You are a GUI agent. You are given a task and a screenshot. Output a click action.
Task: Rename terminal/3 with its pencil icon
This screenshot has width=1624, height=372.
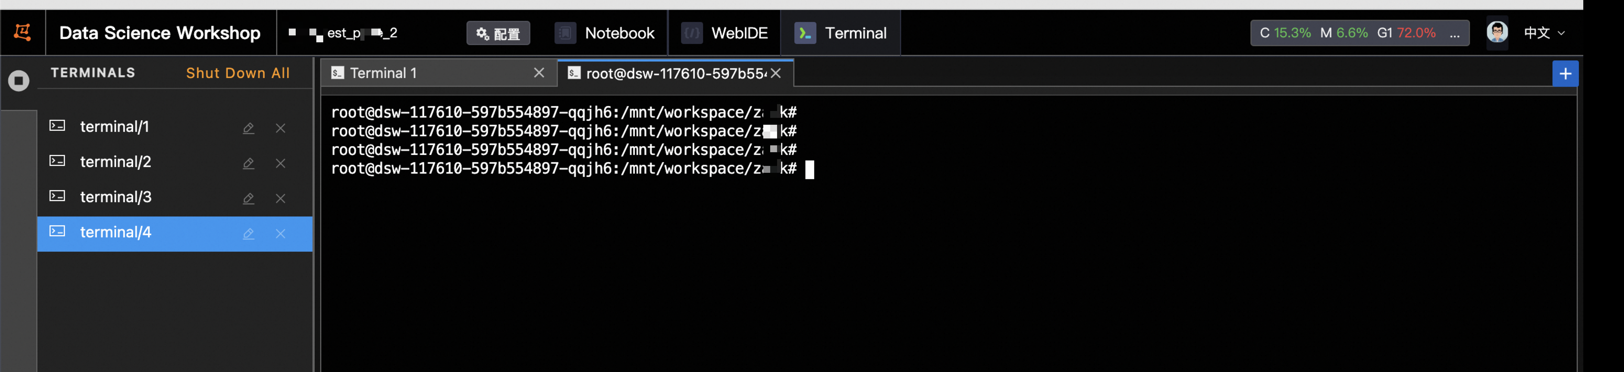[x=248, y=198]
